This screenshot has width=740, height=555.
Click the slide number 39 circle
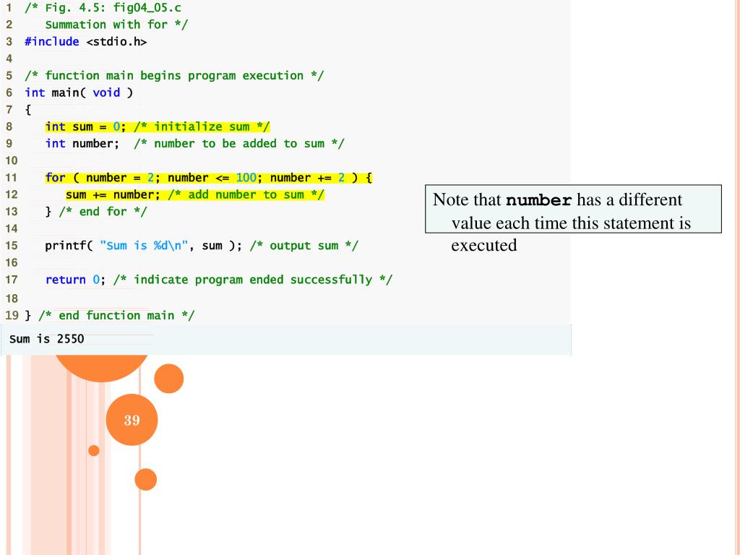tap(132, 420)
